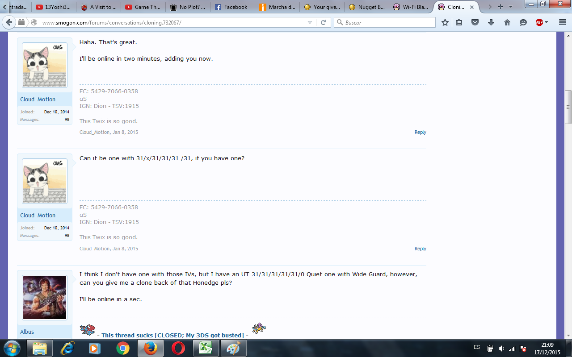This screenshot has width=572, height=357.
Task: Click the Adblock Plus ABP icon
Action: (539, 22)
